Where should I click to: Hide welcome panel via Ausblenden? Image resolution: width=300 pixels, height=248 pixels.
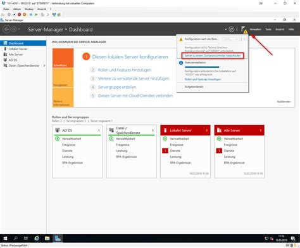point(284,101)
